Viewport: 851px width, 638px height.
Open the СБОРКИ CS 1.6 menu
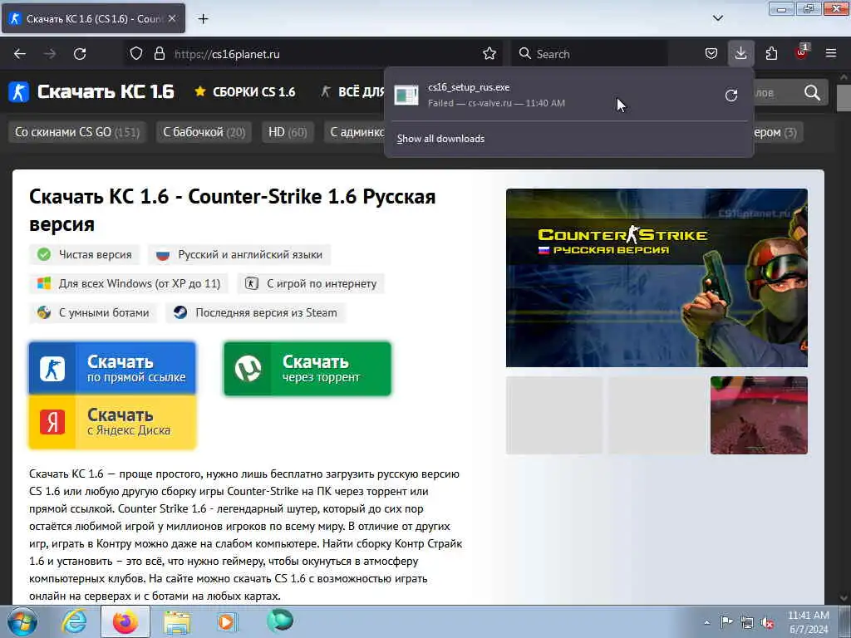(245, 92)
